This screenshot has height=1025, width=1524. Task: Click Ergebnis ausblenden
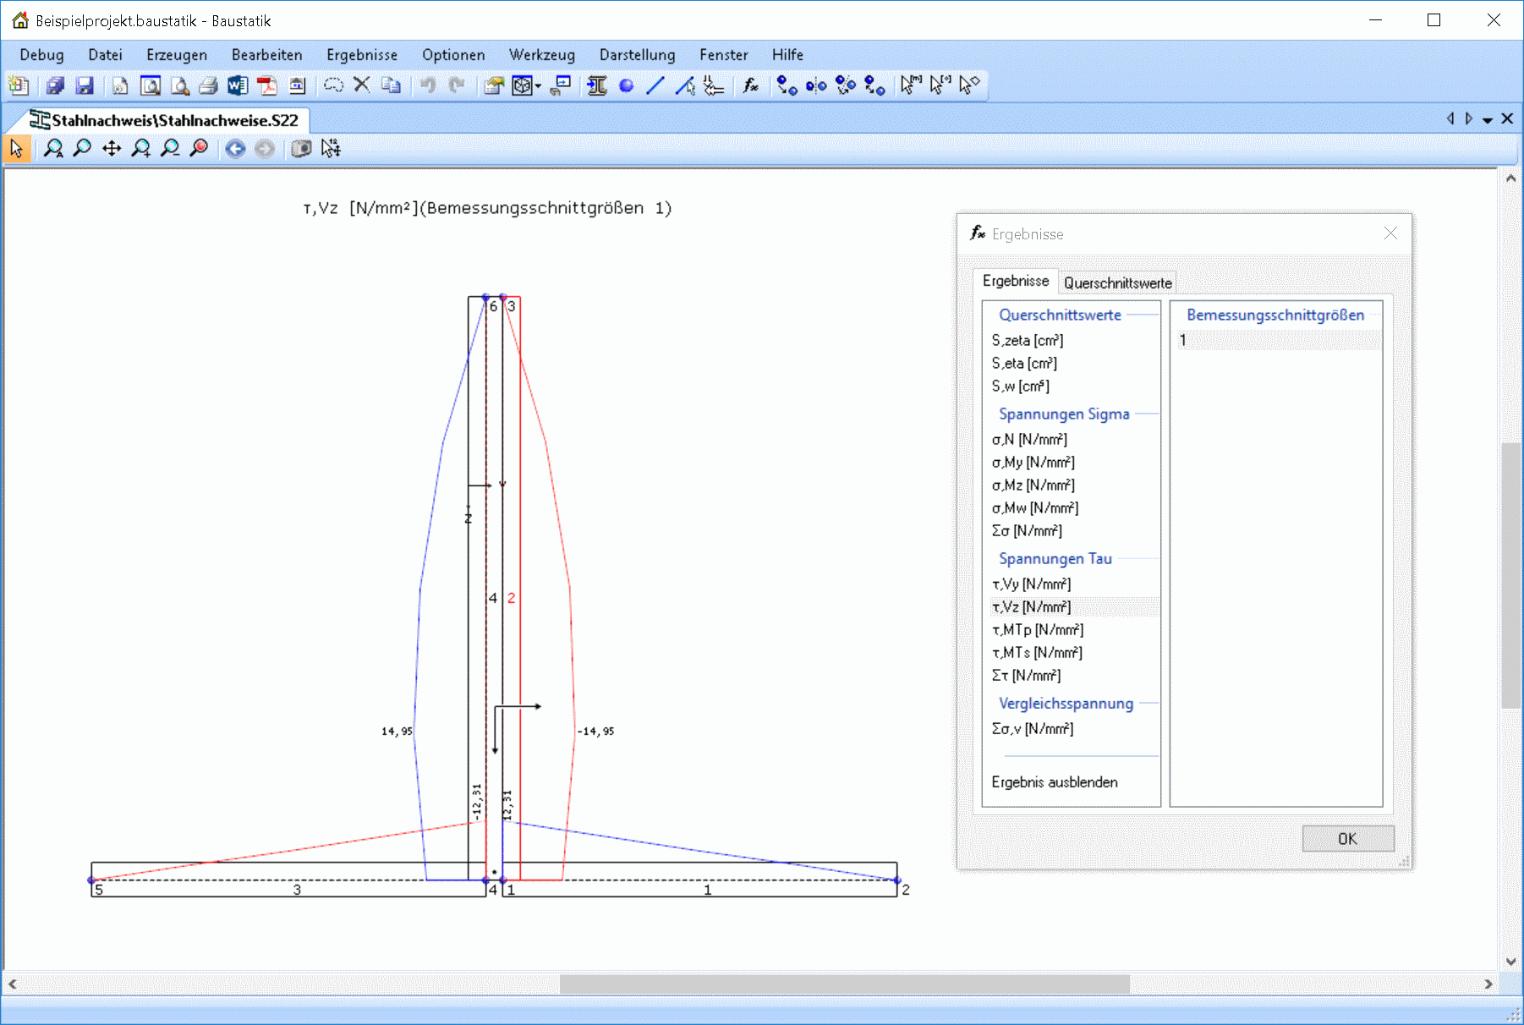(1055, 782)
